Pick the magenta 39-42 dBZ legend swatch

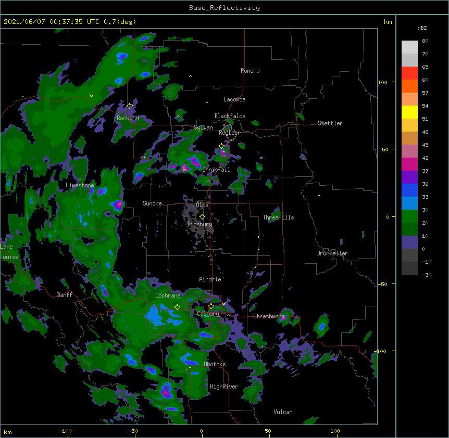(x=409, y=164)
